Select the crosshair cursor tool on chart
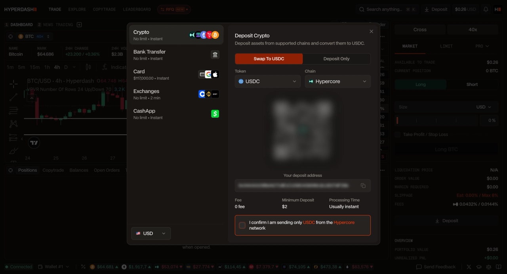Screen dimensions: 507x274 pyautogui.click(x=13, y=84)
